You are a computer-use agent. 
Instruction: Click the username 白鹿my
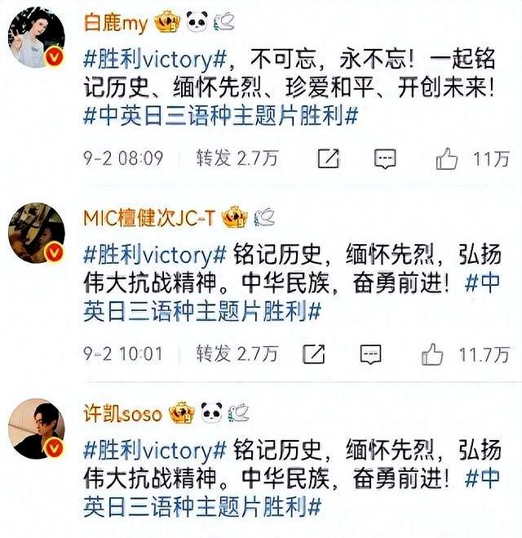click(x=116, y=23)
